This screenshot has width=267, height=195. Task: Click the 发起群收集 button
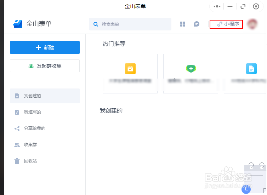tap(45, 66)
